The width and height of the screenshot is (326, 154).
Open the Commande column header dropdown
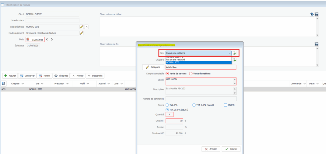click(x=304, y=84)
